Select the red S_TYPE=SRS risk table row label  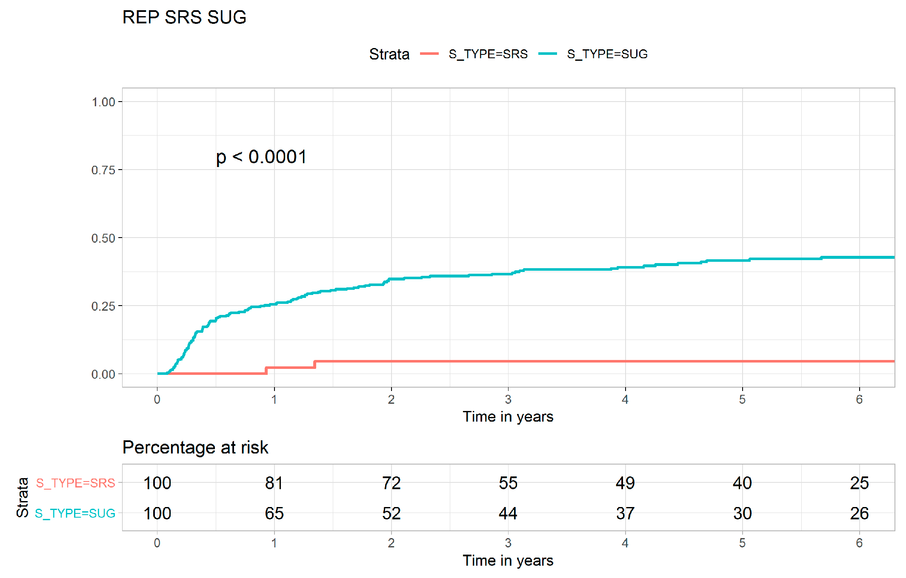76,483
